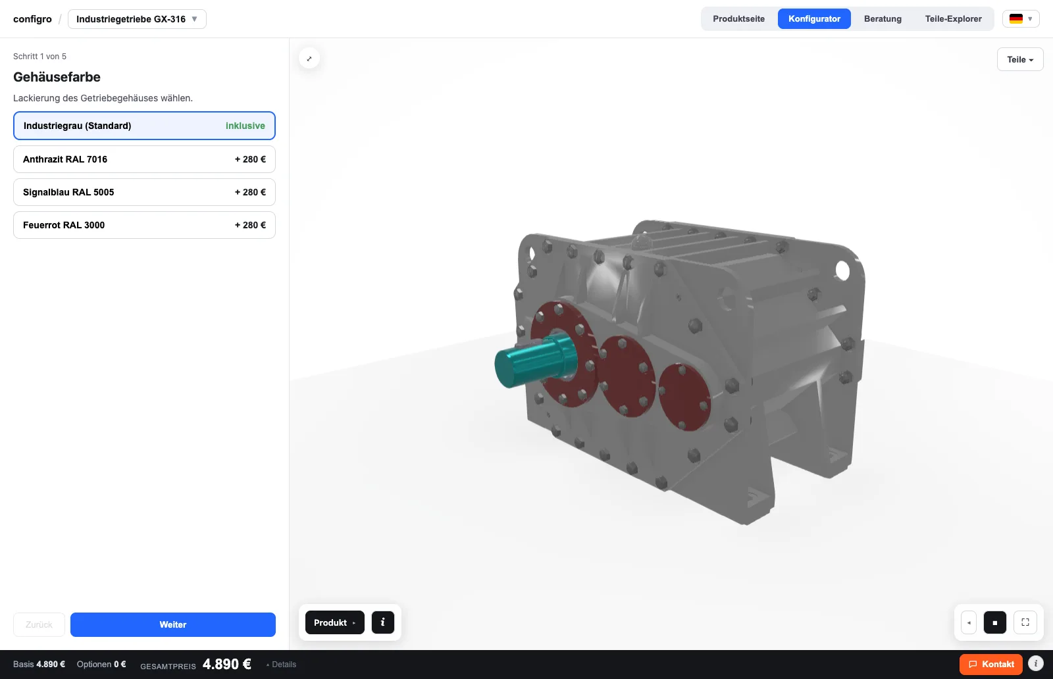The image size is (1053, 679).
Task: Click the previous view arrow icon
Action: (969, 622)
